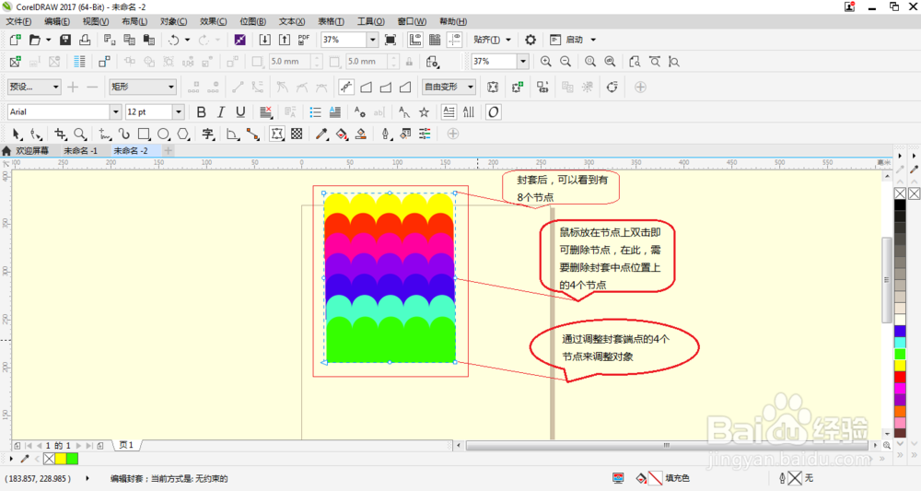This screenshot has height=491, width=921.
Task: Open the Bitmaps menu
Action: (252, 22)
